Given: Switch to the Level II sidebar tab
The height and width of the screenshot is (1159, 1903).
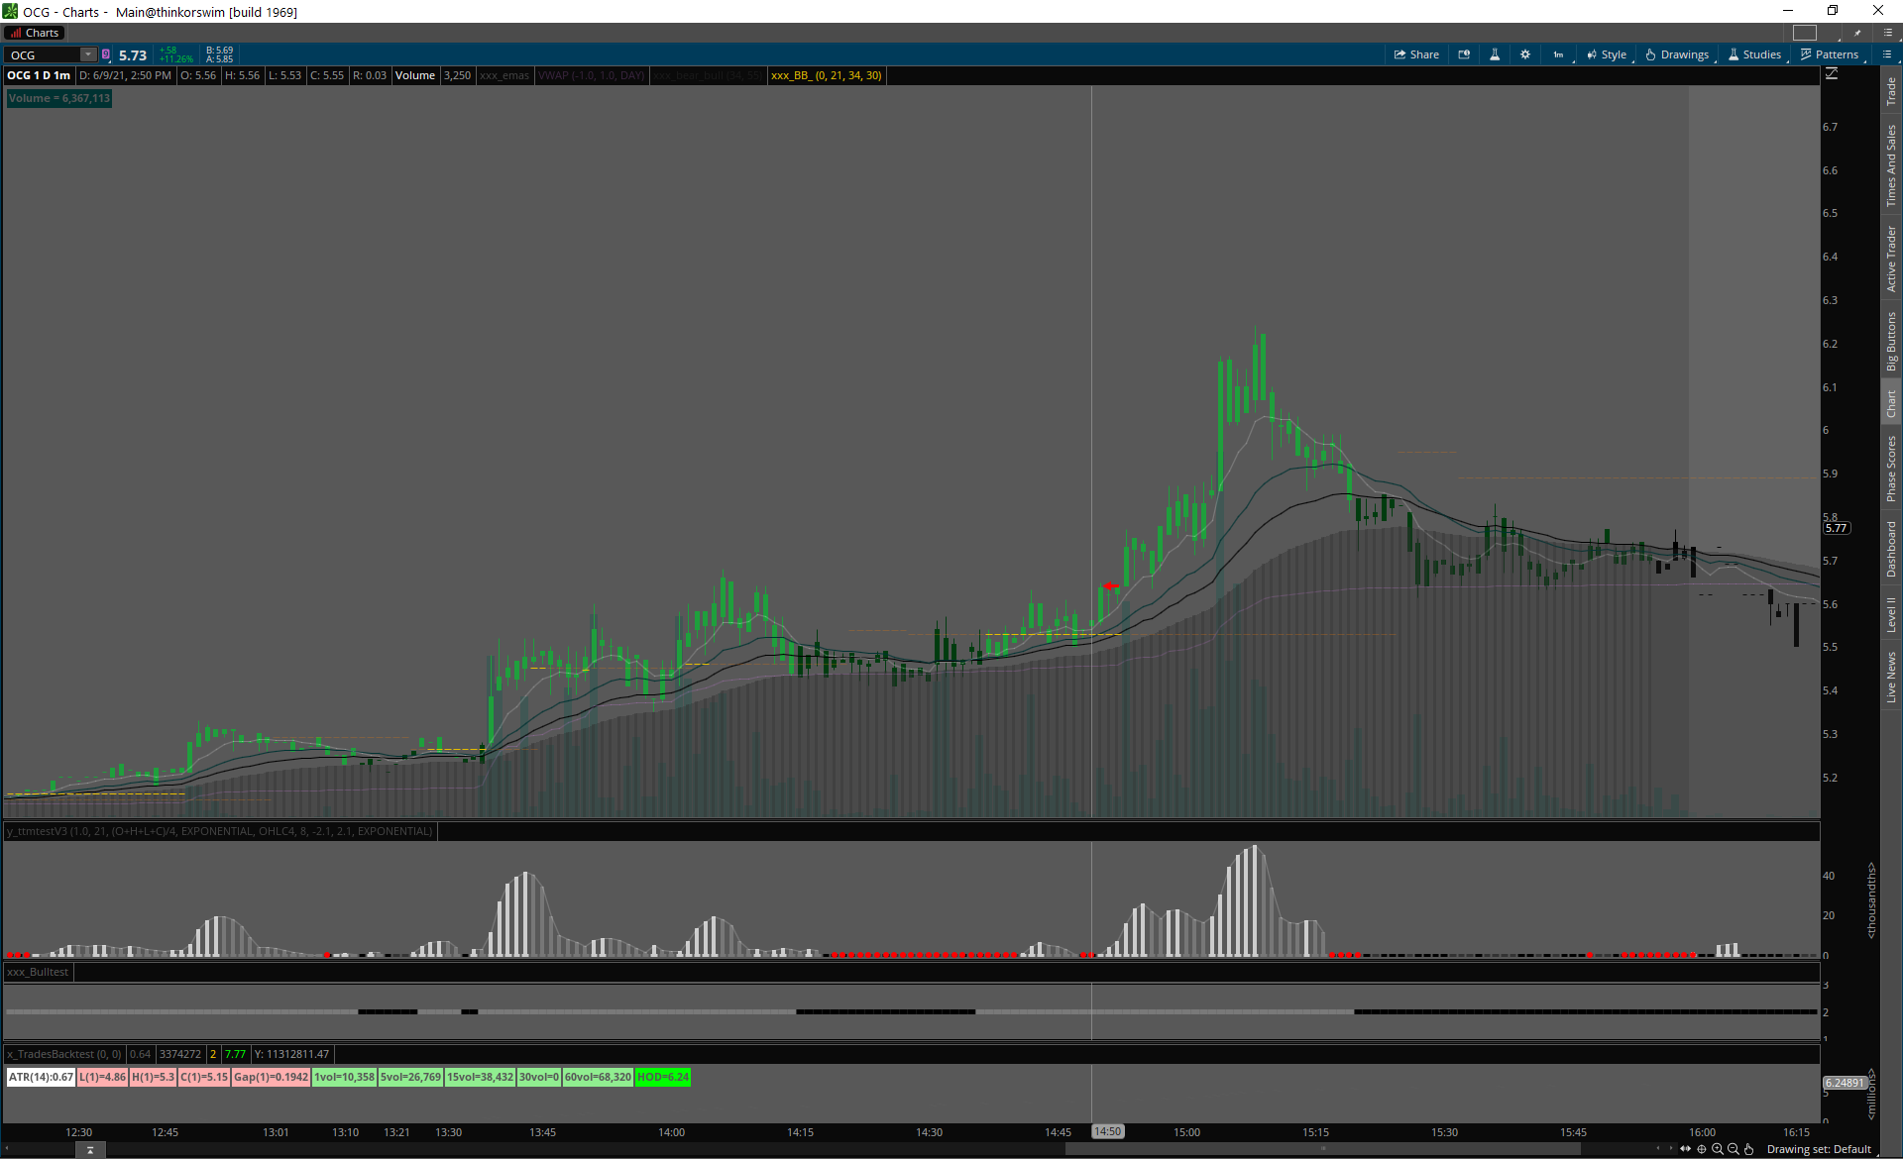Looking at the screenshot, I should 1891,614.
